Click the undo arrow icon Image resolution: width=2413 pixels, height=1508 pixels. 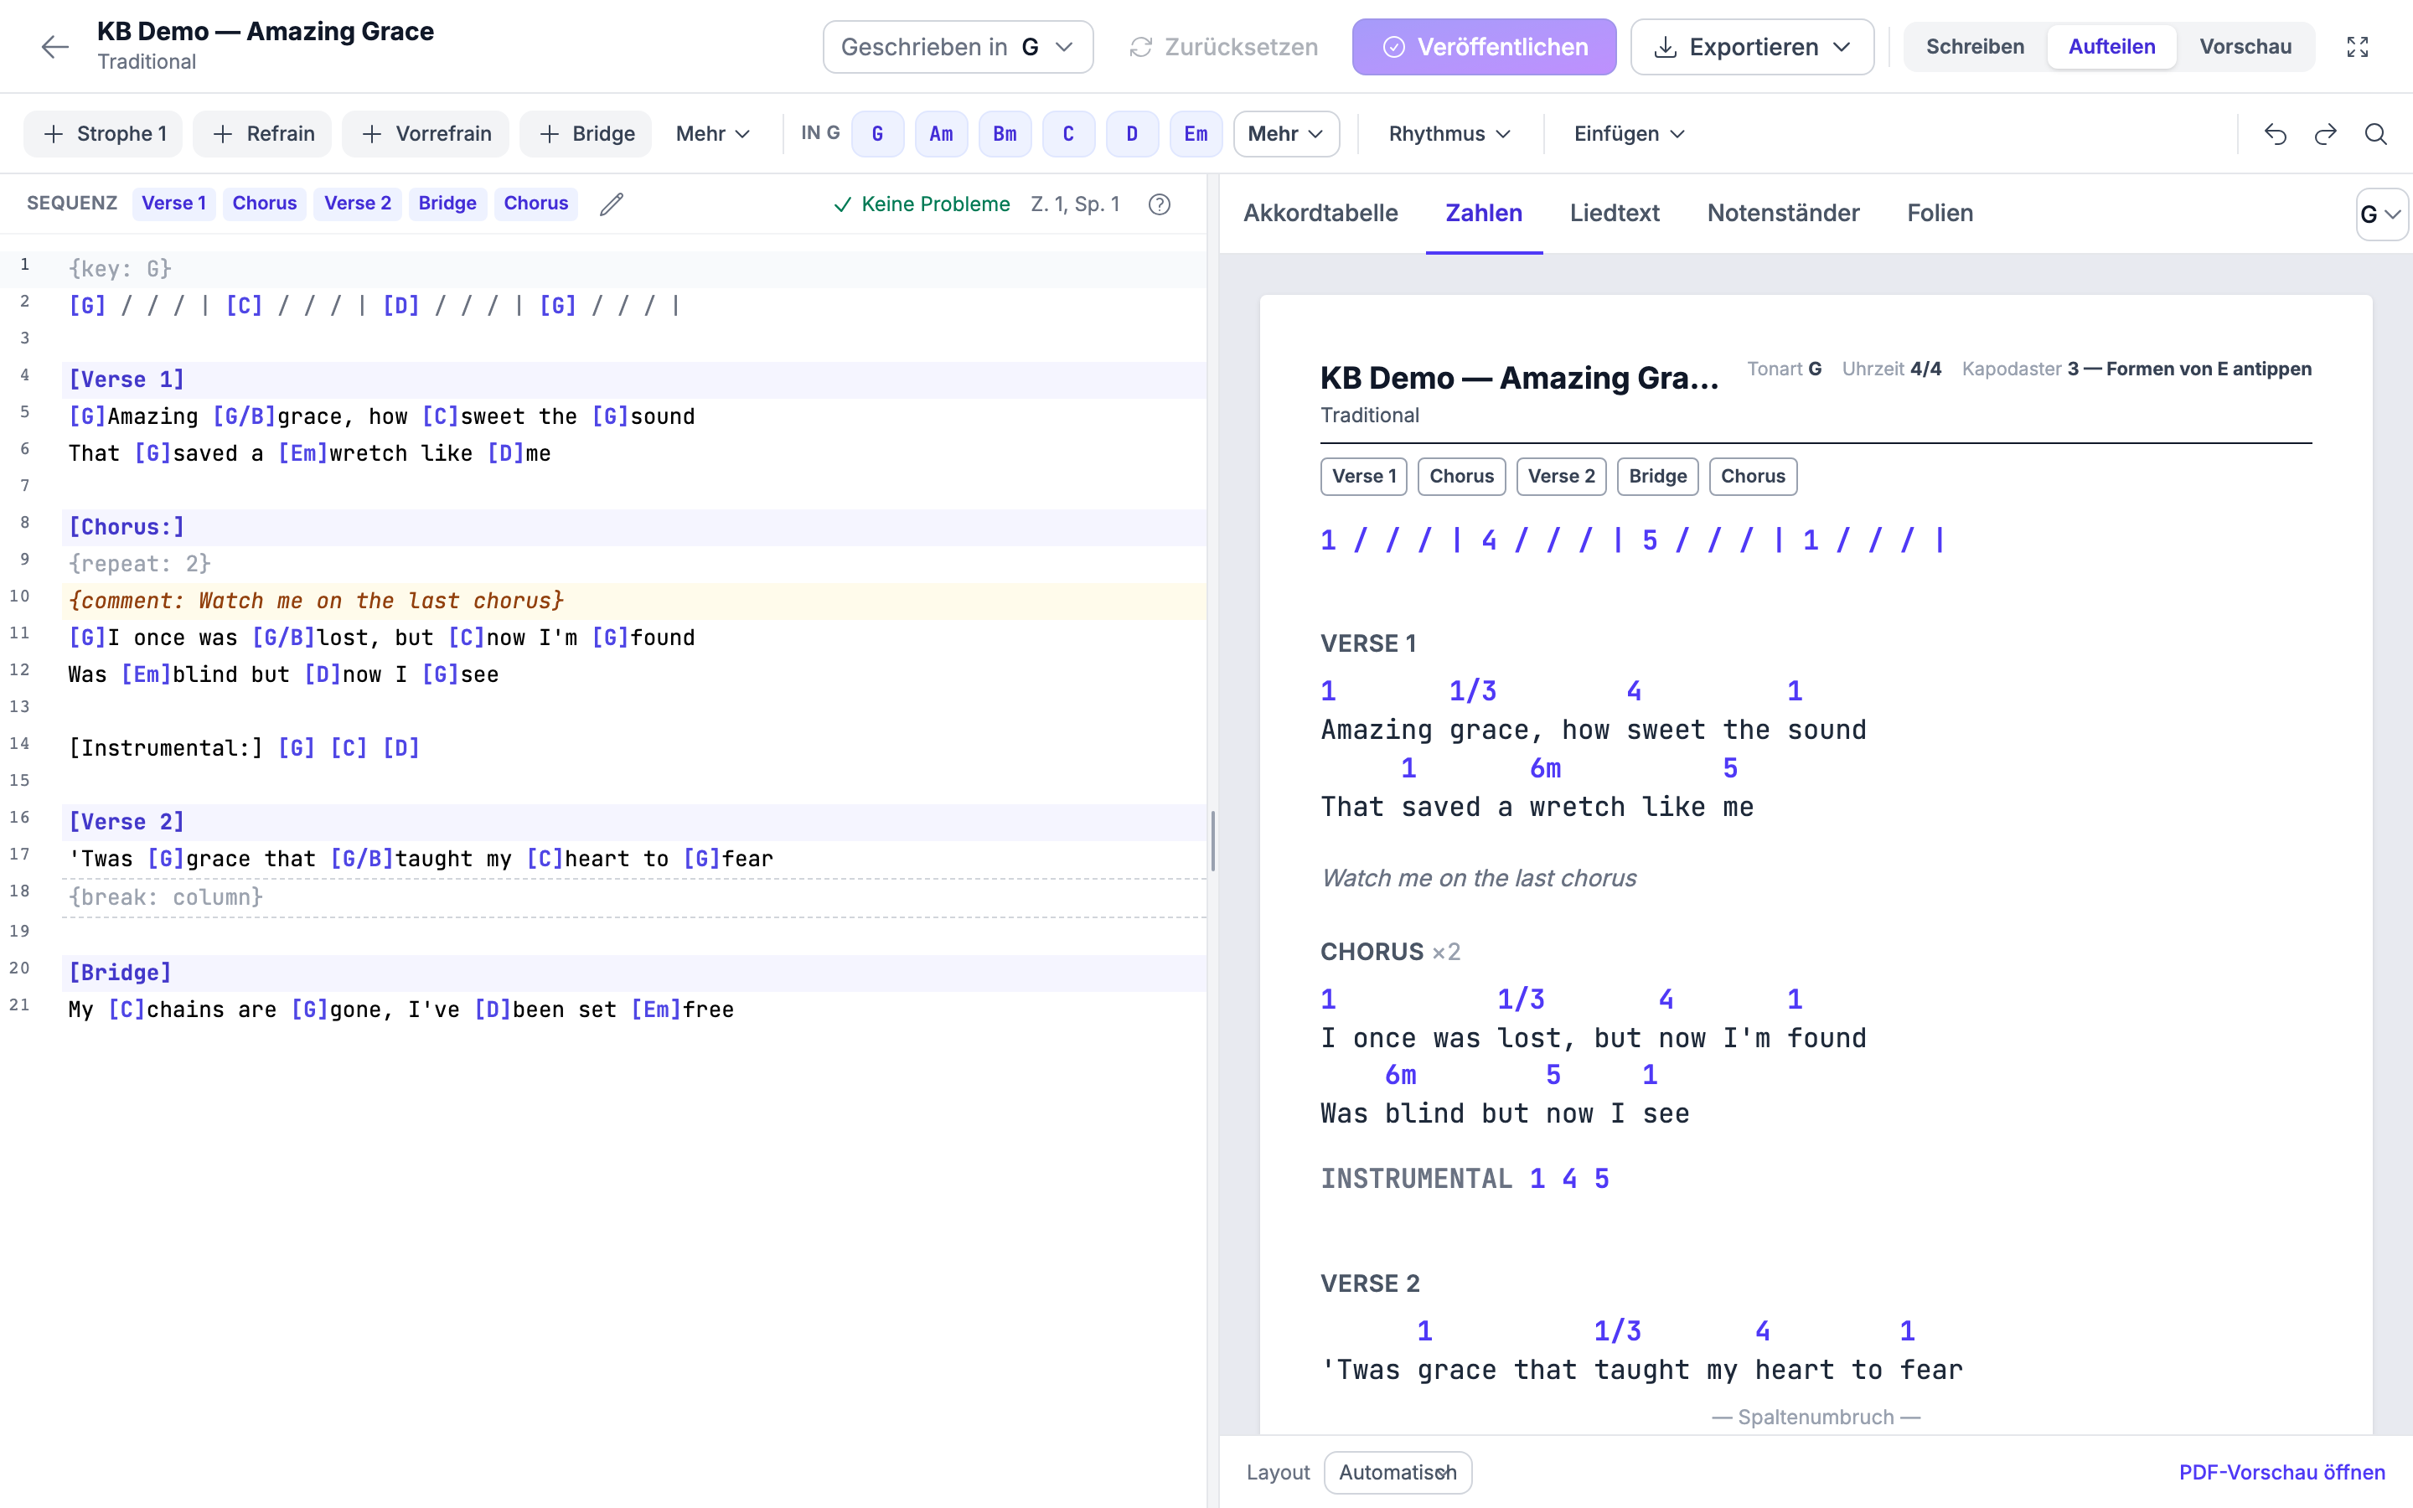coord(2276,134)
